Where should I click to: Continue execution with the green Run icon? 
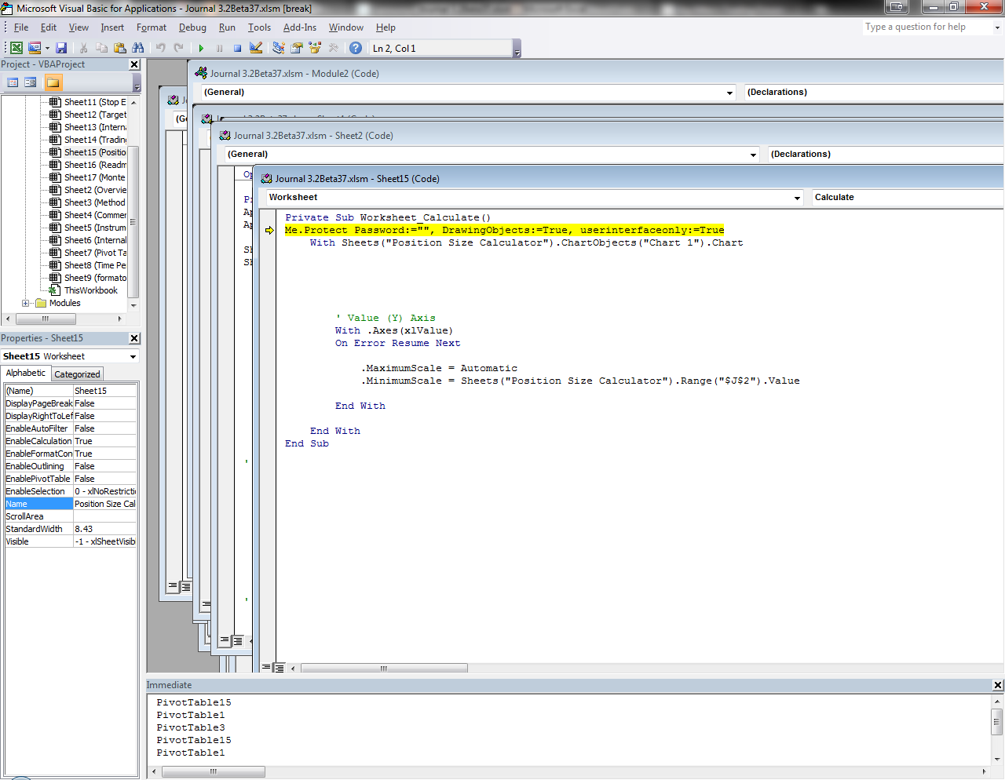(x=201, y=48)
